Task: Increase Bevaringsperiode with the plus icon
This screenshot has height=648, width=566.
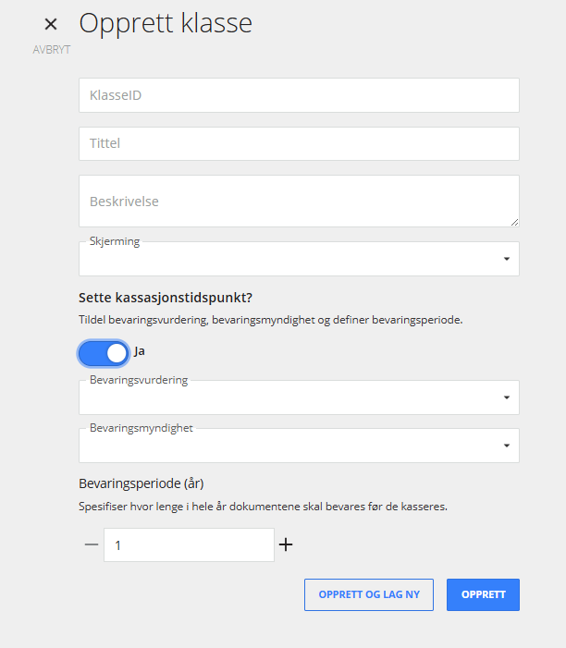Action: pyautogui.click(x=286, y=544)
